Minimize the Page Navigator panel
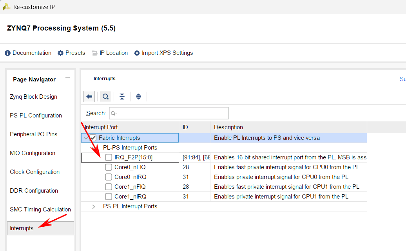This screenshot has height=251, width=406. [67, 78]
